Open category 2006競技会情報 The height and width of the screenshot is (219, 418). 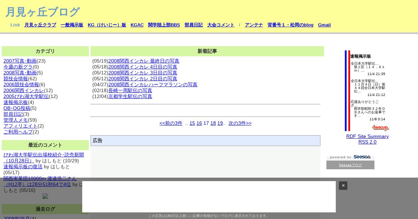pos(21,84)
